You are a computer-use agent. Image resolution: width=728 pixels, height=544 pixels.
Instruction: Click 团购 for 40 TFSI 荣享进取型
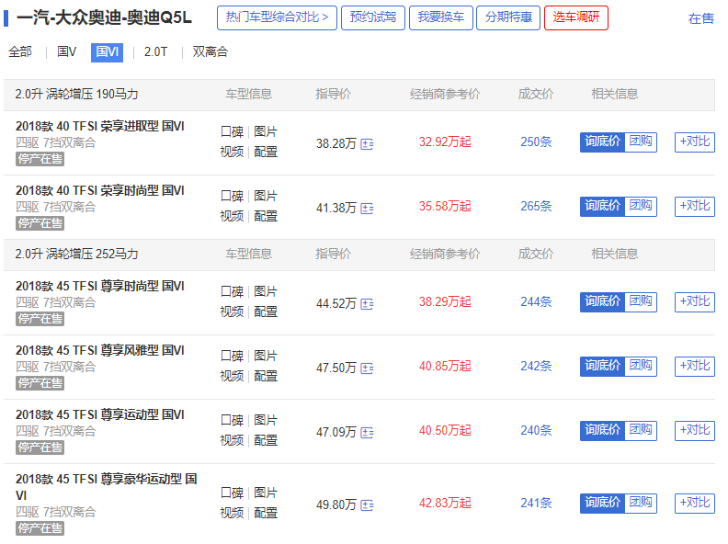pyautogui.click(x=641, y=142)
